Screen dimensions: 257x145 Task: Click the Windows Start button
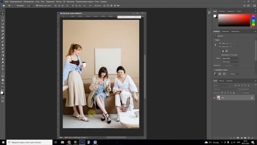[x=3, y=142]
